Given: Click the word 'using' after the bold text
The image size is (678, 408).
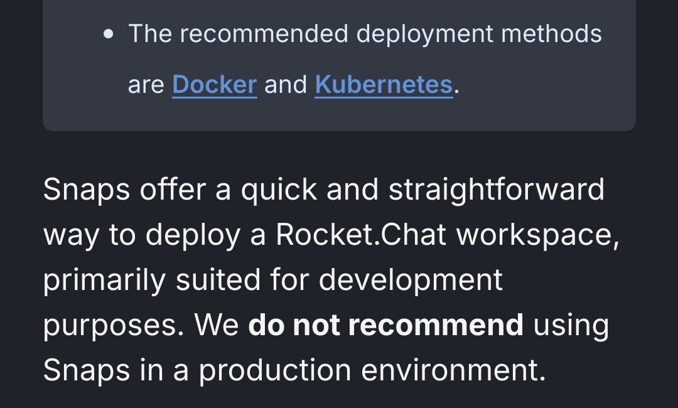Looking at the screenshot, I should [x=571, y=326].
